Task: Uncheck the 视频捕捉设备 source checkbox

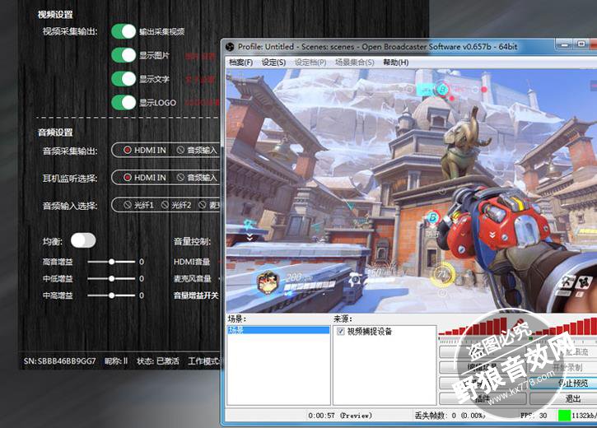Action: click(x=340, y=332)
